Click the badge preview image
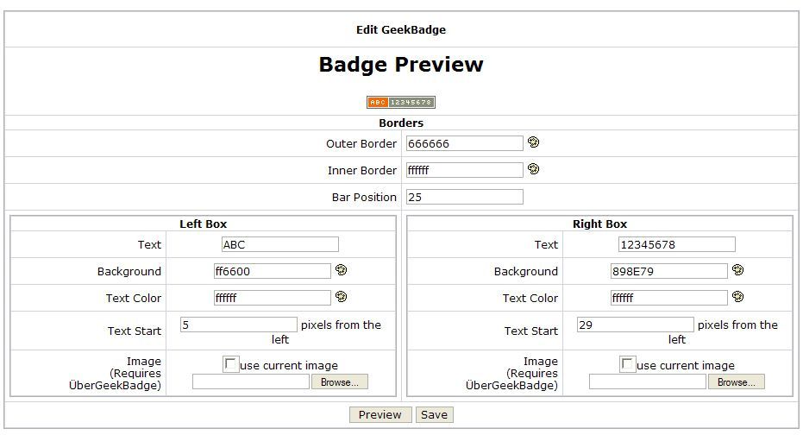The image size is (803, 435). [x=401, y=102]
